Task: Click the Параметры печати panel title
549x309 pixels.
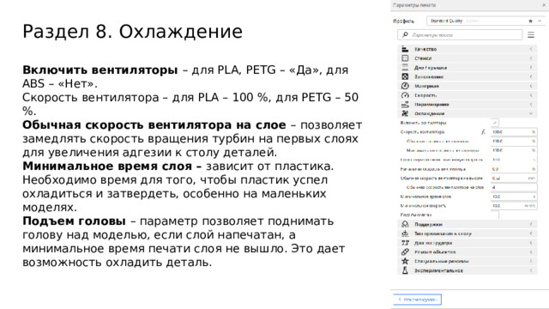Action: 414,5
